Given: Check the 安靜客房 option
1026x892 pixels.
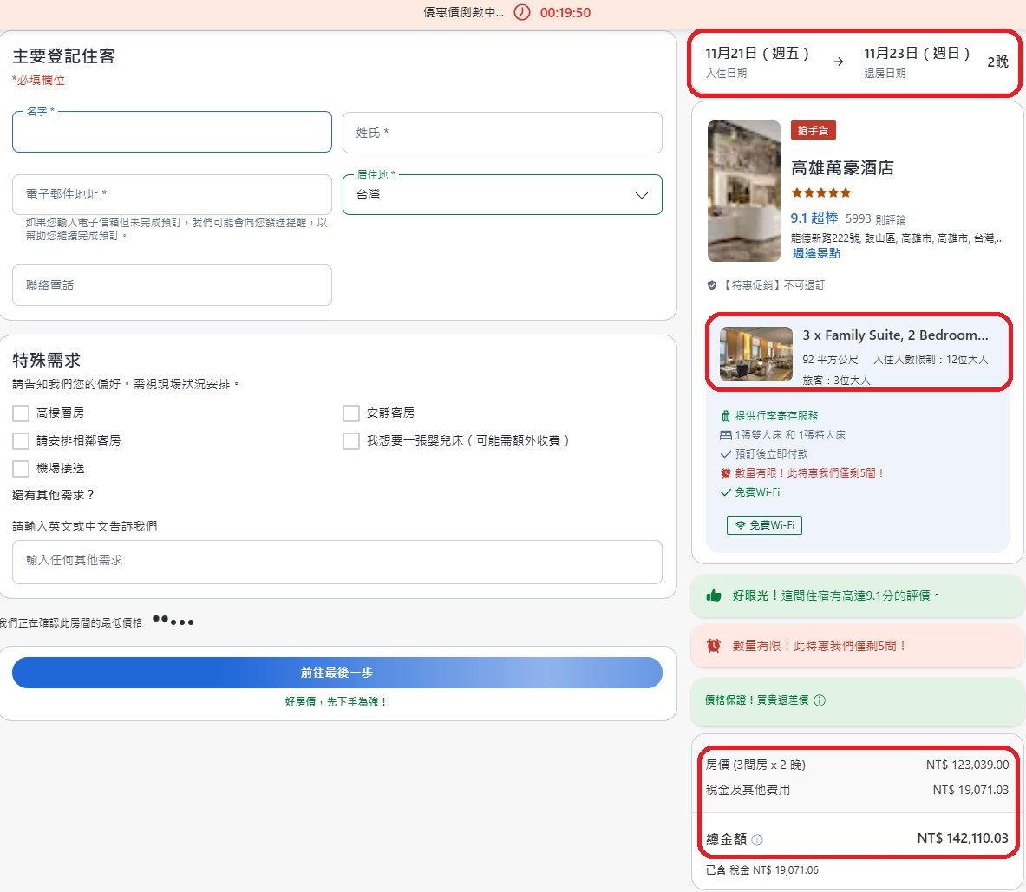Looking at the screenshot, I should [350, 413].
